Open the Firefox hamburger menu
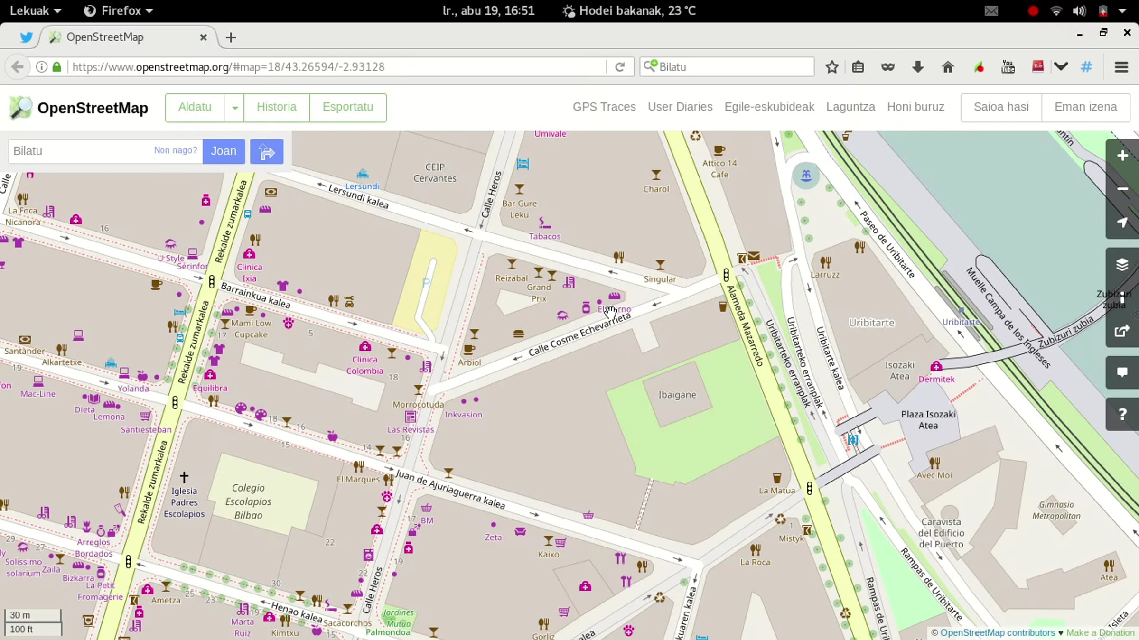 [x=1121, y=67]
